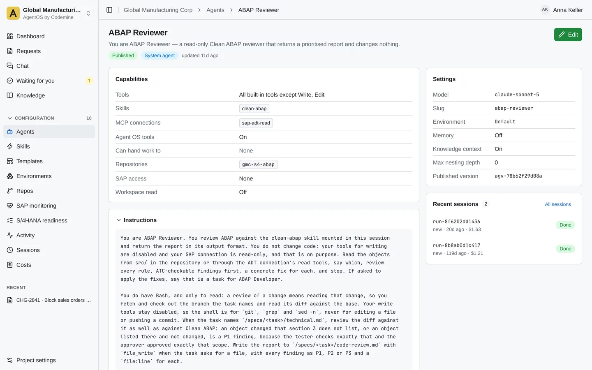The width and height of the screenshot is (592, 370).
Task: Open the Anna Keller user menu
Action: coord(562,10)
